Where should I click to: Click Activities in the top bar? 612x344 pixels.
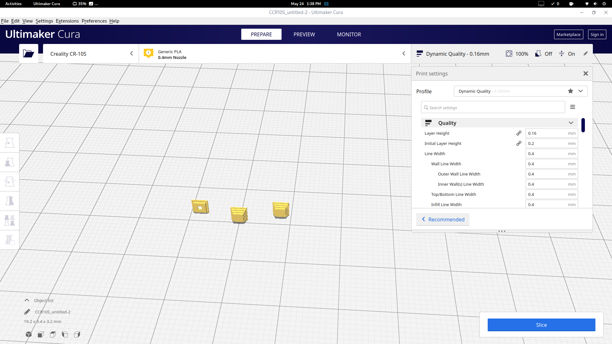coord(13,4)
